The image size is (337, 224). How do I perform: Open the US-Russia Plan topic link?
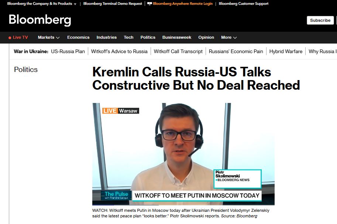[x=68, y=51]
